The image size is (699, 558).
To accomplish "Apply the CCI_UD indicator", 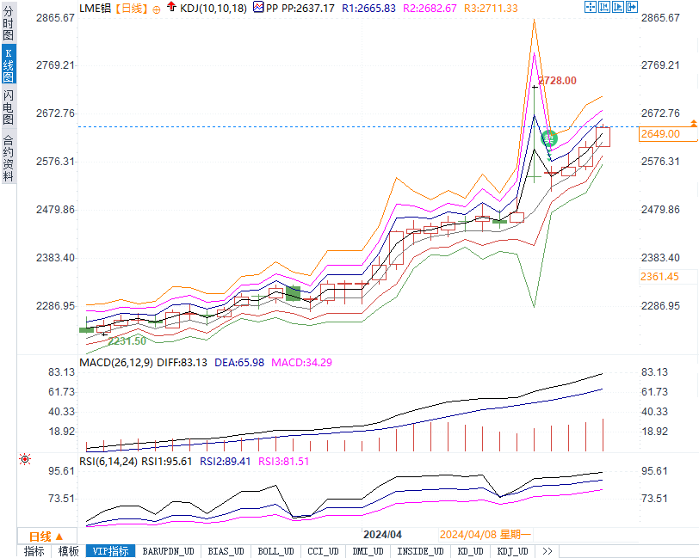I will click(323, 551).
